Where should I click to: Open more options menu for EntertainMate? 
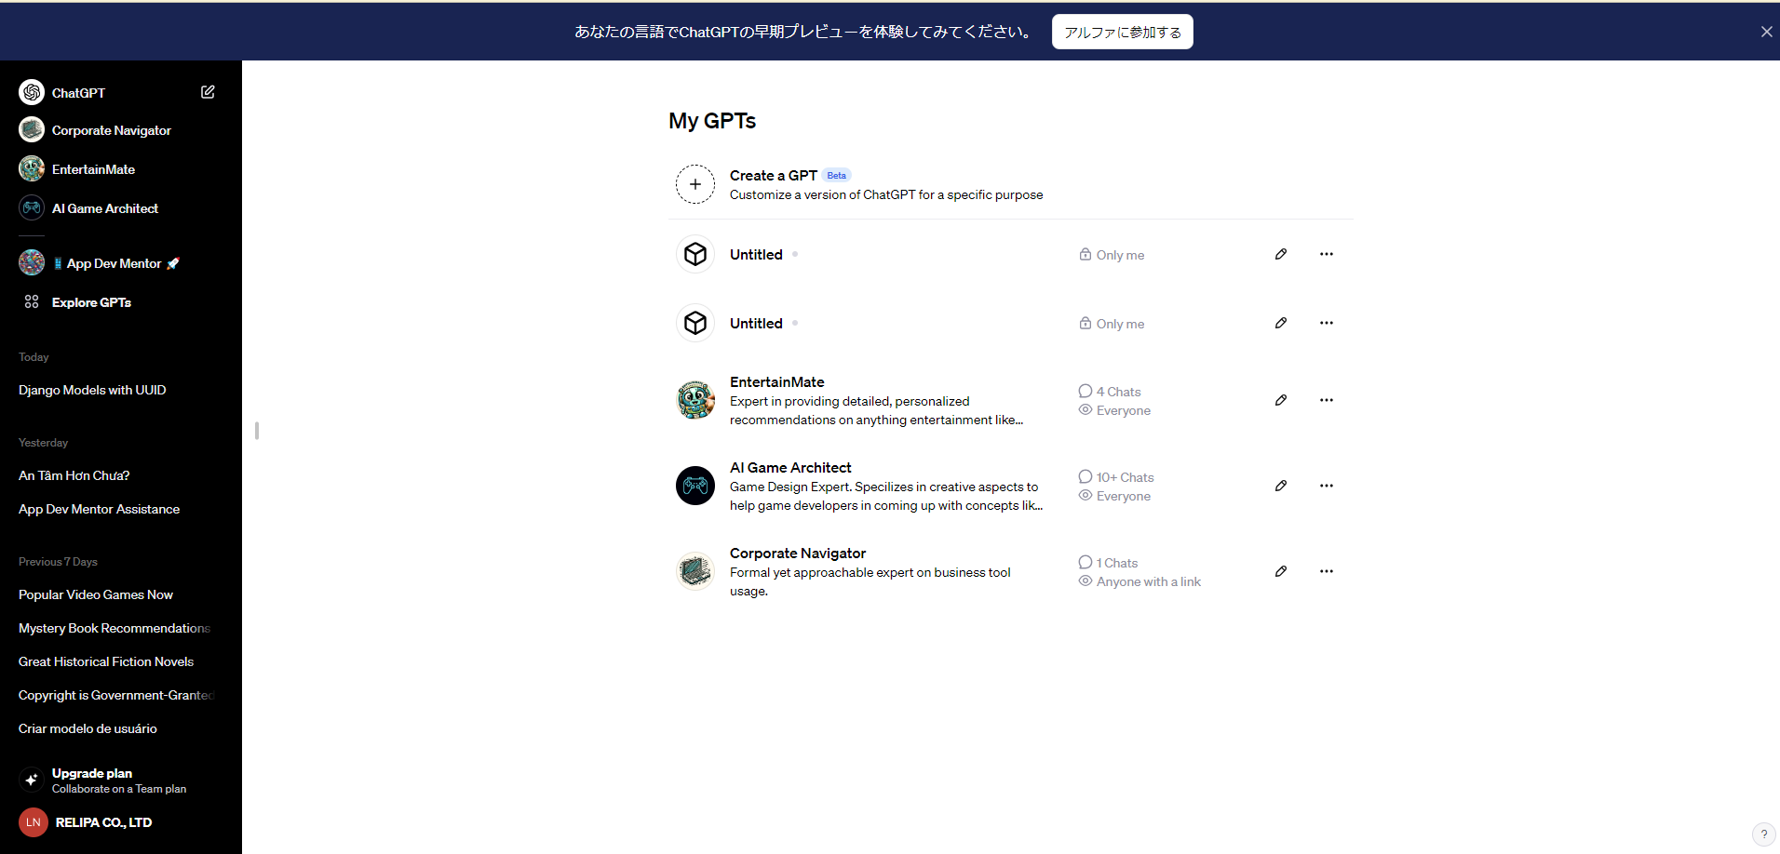[1327, 400]
